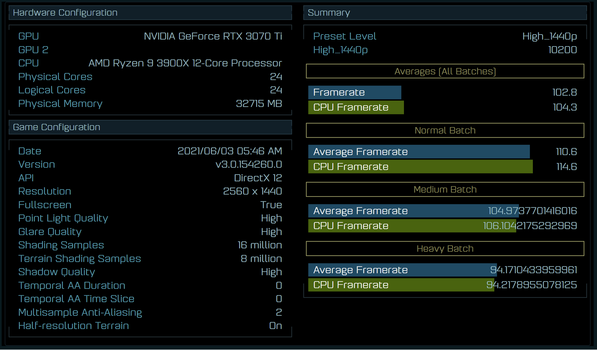Click NVIDIA GeForce RTX 3070 Ti value
Screen dimensions: 597x350
click(213, 36)
